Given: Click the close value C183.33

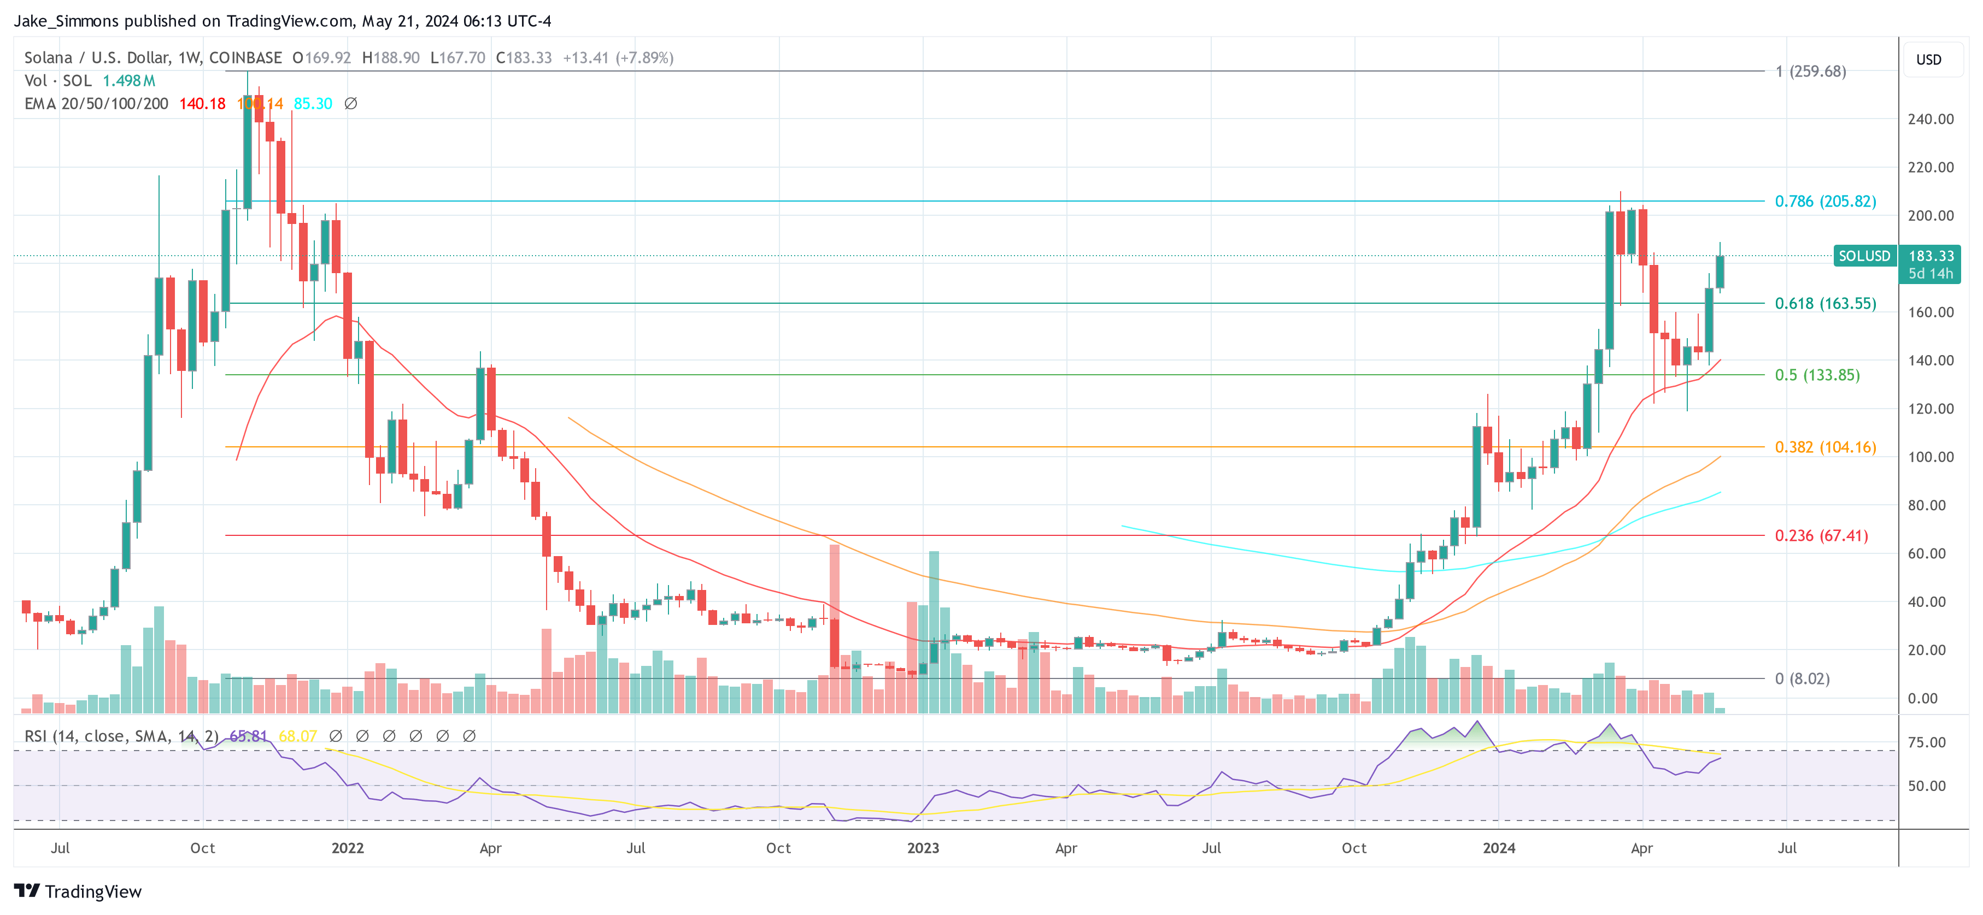Looking at the screenshot, I should (524, 58).
